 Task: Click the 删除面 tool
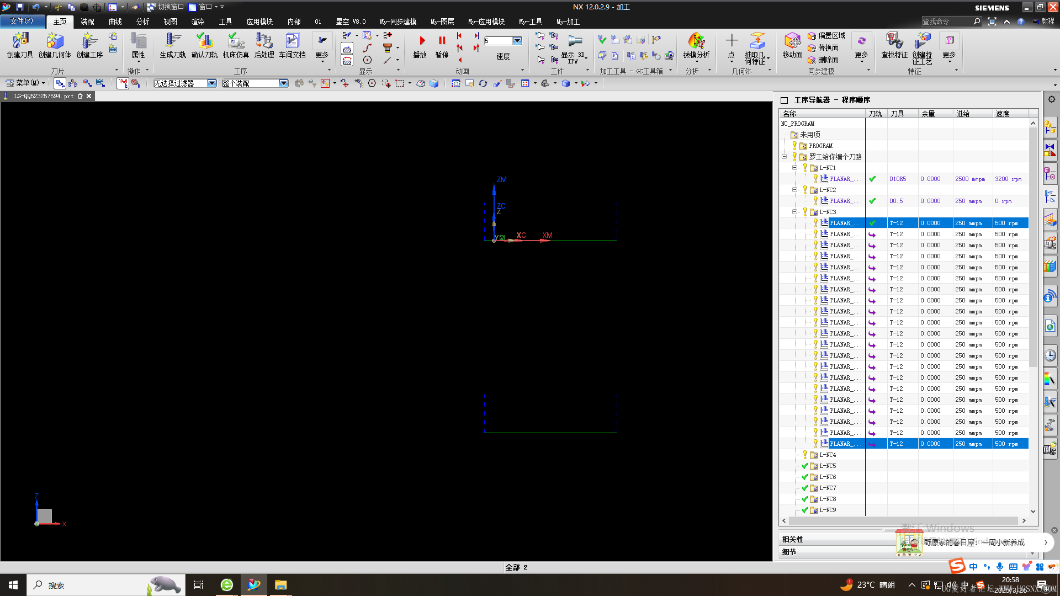coord(823,60)
